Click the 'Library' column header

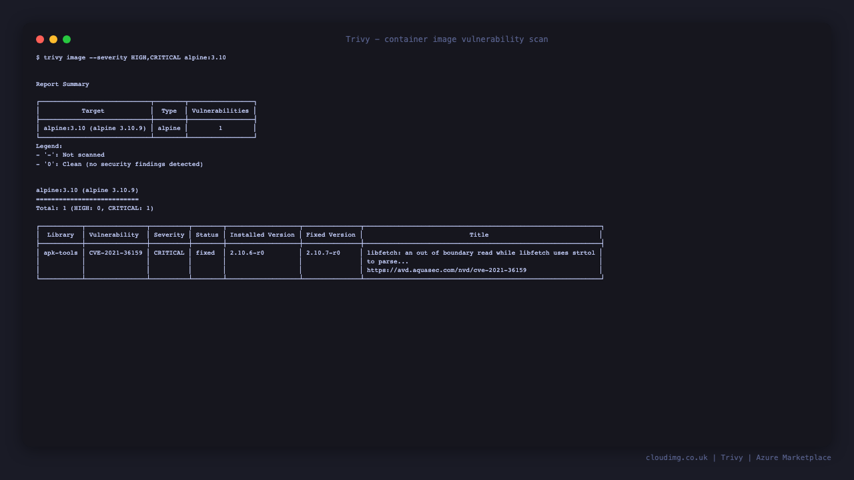61,235
